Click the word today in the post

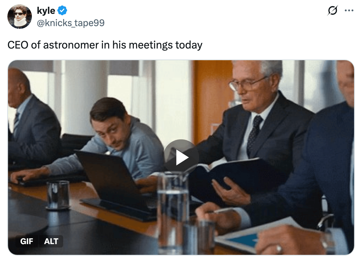click(x=189, y=45)
